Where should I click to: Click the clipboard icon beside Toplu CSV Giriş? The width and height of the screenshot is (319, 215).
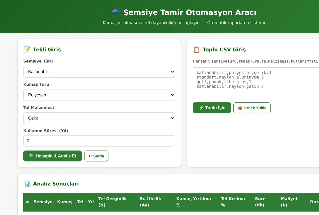pyautogui.click(x=196, y=50)
